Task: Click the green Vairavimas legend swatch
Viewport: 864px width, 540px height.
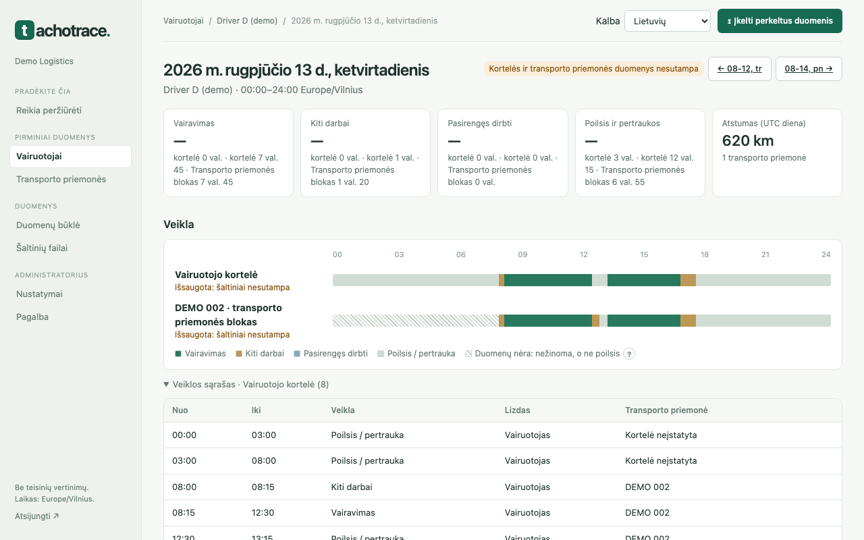Action: (x=178, y=354)
